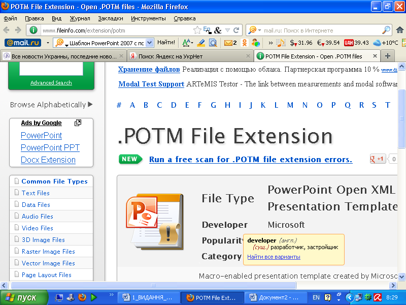Go back using the browser back arrow
This screenshot has height=305, width=406.
6,30
